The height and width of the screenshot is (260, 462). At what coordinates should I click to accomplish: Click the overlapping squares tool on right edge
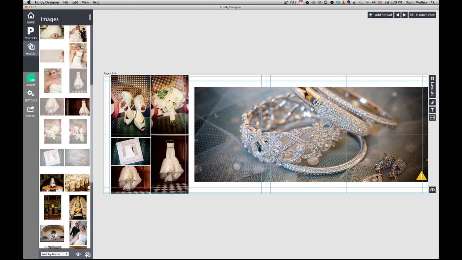pos(432,102)
